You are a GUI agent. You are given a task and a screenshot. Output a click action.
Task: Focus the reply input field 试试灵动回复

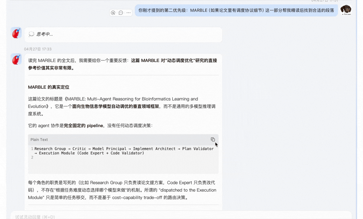(x=181, y=216)
